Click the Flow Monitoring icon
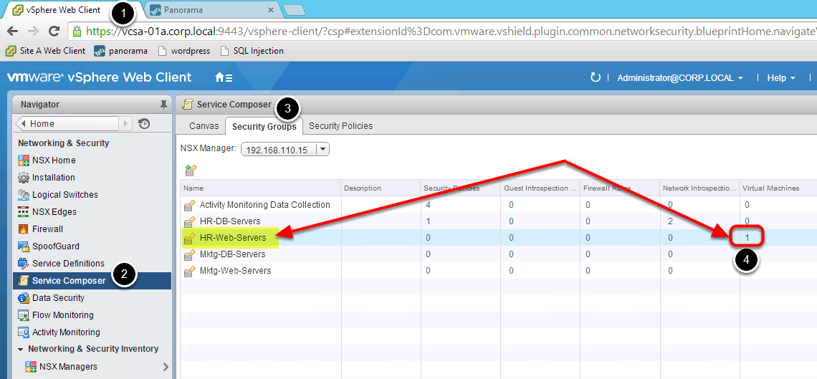817x379 pixels. [x=24, y=315]
